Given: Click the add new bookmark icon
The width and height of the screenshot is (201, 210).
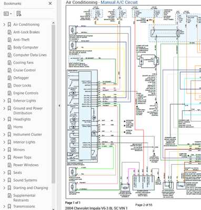Looking at the screenshot, I should pos(19,14).
